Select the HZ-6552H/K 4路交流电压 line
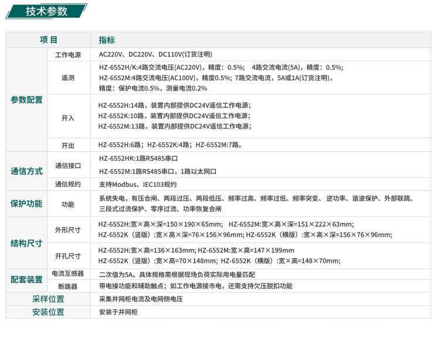 coord(221,67)
